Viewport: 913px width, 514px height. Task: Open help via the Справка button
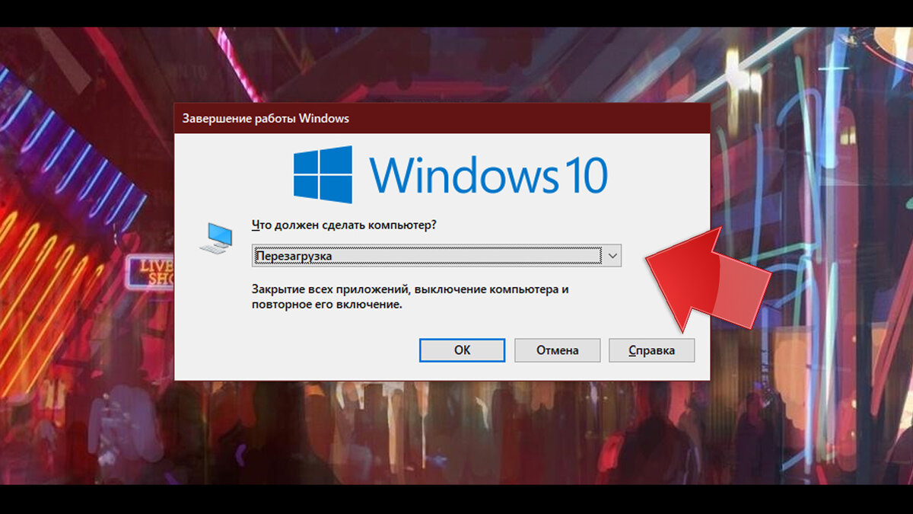pyautogui.click(x=651, y=350)
